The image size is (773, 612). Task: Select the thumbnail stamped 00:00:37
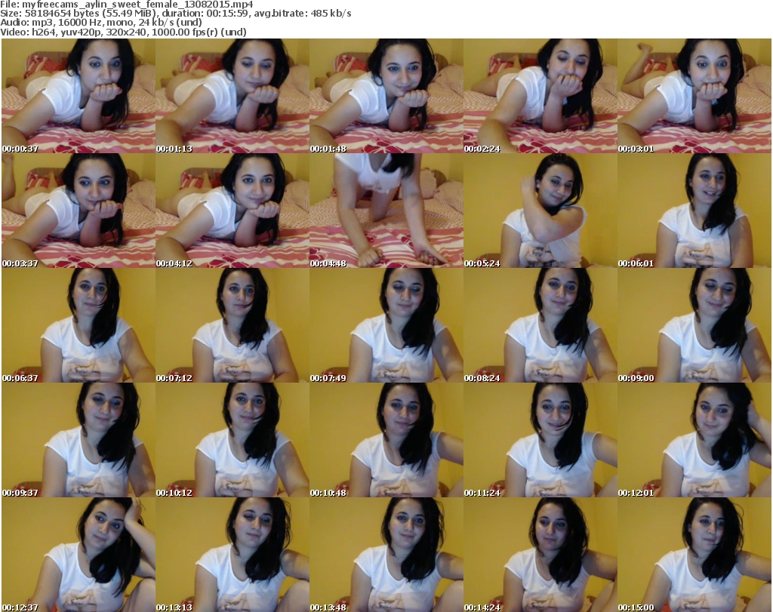pos(79,96)
